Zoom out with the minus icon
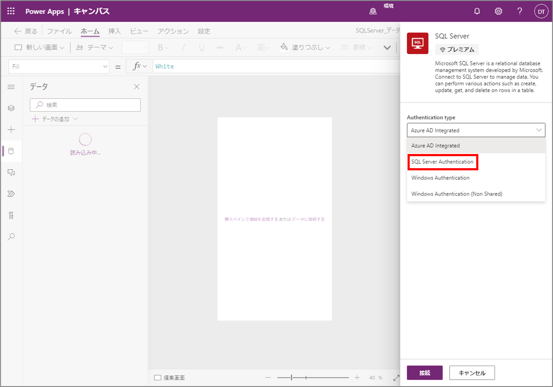This screenshot has height=387, width=553. (268, 378)
